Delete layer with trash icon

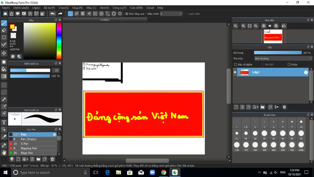coord(284,107)
